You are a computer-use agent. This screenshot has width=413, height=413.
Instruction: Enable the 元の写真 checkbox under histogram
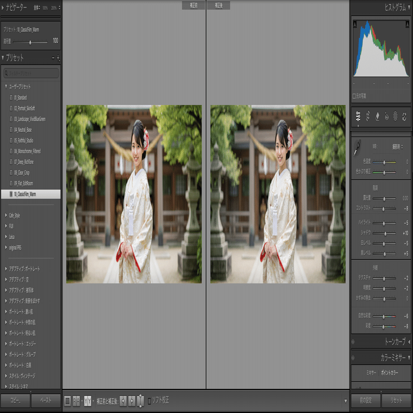(x=354, y=96)
